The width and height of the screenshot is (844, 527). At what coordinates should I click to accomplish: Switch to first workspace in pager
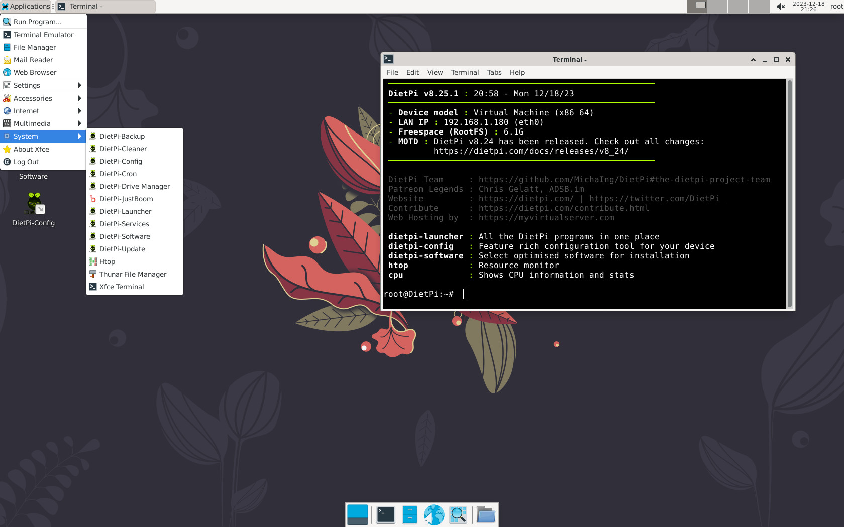697,6
